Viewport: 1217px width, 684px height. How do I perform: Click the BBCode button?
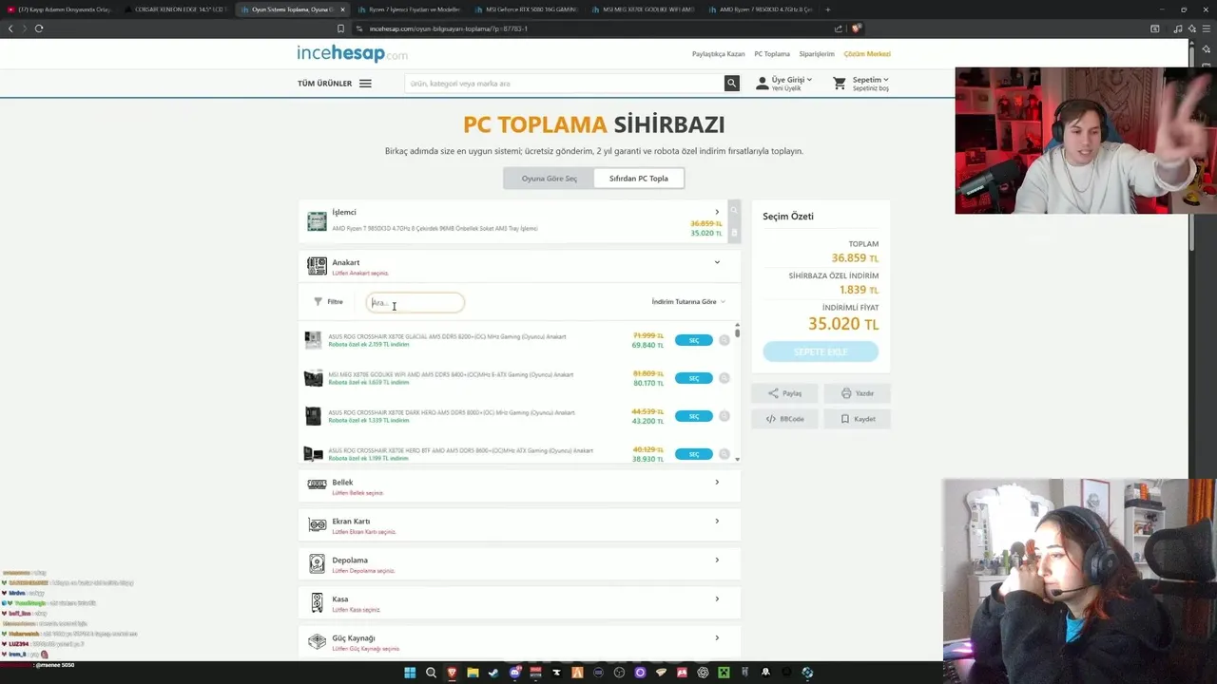(784, 419)
